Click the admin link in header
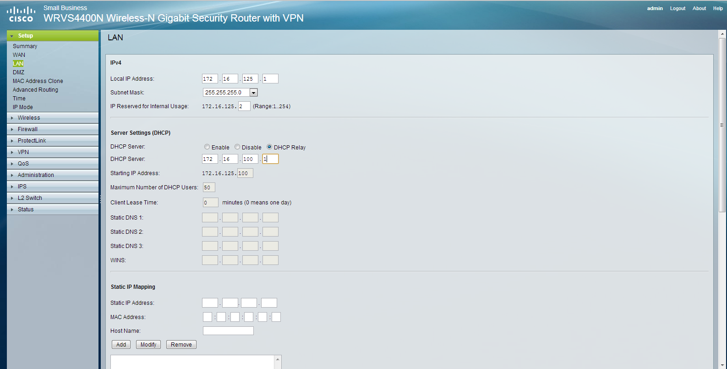 pyautogui.click(x=655, y=8)
